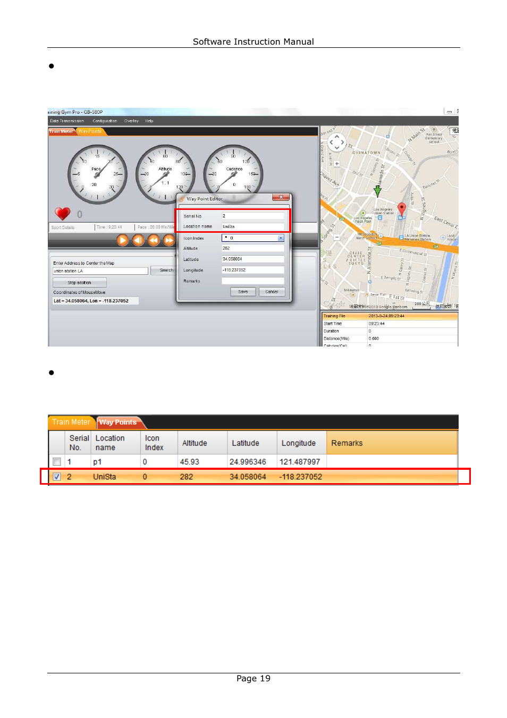
Task: Click the red location pin on map
Action: click(x=402, y=209)
